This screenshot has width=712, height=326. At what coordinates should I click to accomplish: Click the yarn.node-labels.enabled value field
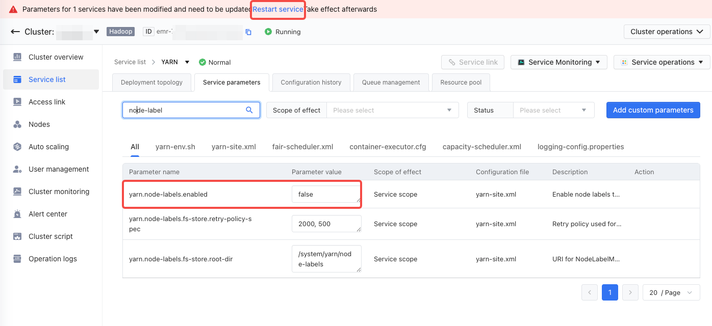(x=326, y=194)
